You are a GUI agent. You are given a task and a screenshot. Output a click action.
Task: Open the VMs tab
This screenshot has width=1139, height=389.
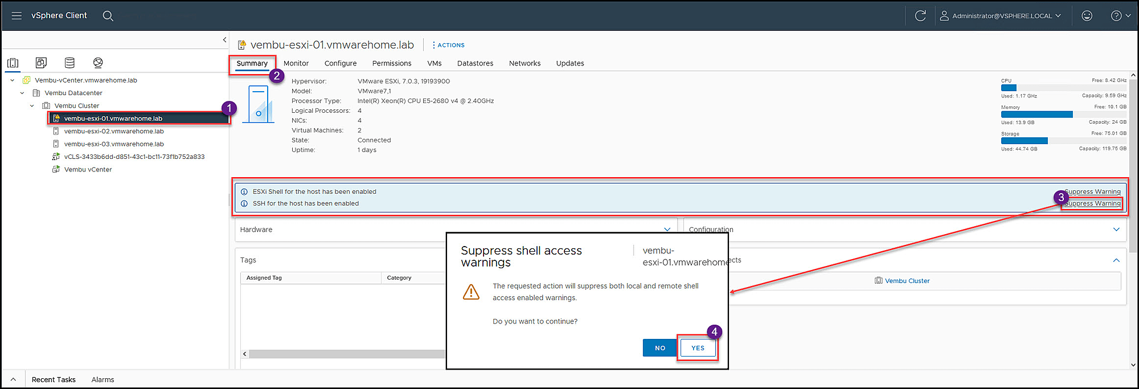click(435, 63)
